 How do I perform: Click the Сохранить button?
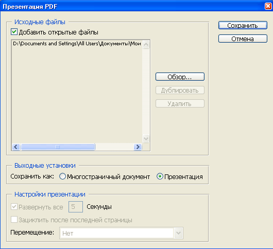tap(243, 25)
